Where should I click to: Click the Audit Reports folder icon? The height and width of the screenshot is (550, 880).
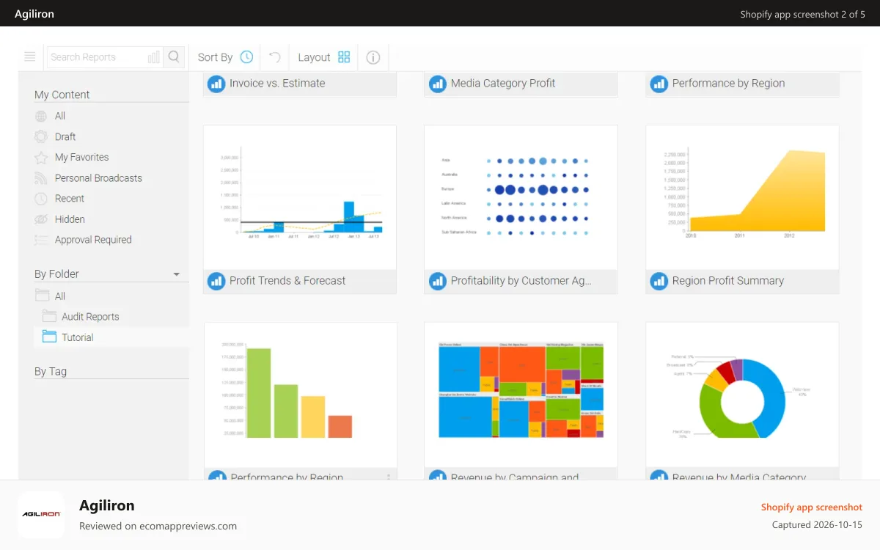pos(49,316)
